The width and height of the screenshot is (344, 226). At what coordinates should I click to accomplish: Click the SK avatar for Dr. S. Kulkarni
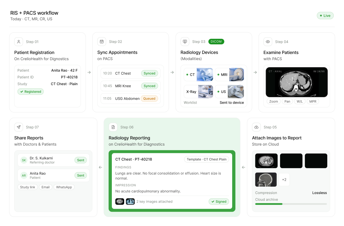click(x=24, y=160)
